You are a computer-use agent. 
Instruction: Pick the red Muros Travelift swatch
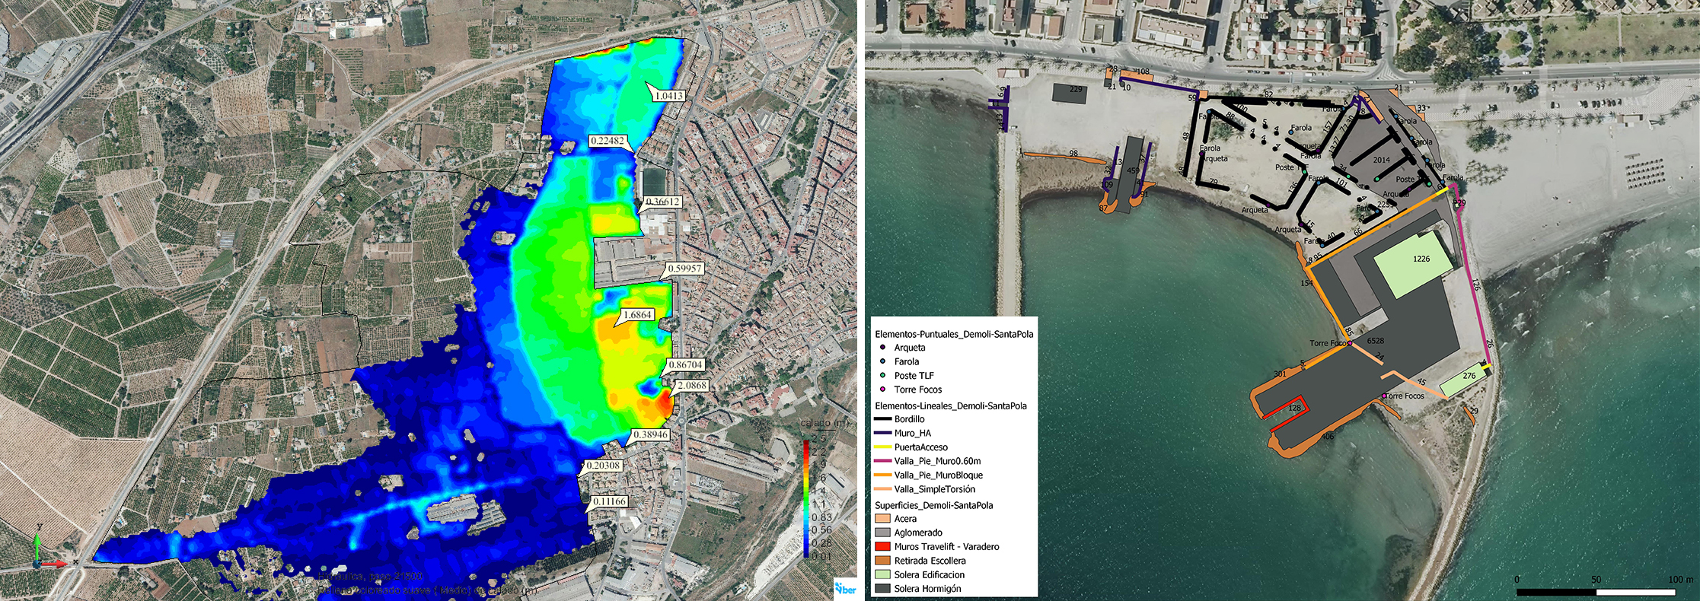(882, 547)
